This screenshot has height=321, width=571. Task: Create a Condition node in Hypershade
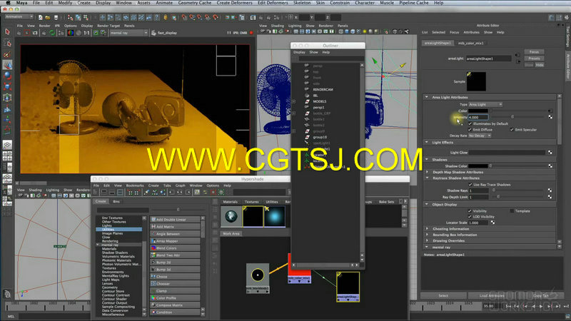click(175, 312)
